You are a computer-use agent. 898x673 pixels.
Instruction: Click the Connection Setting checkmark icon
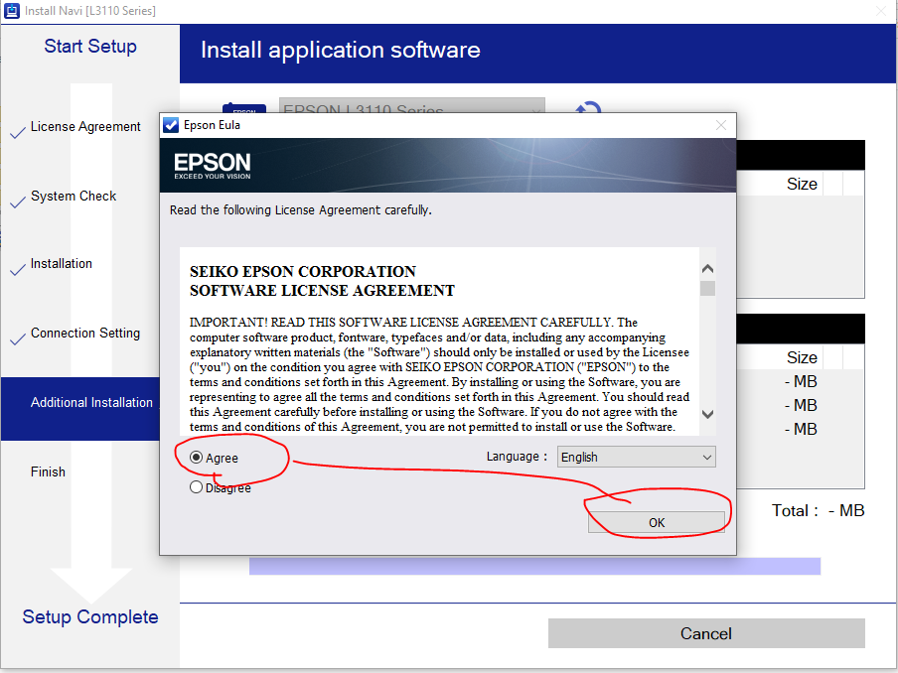coord(18,338)
